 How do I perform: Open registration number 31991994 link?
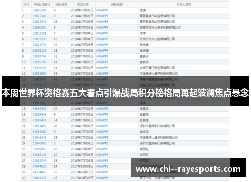pyautogui.click(x=39, y=74)
